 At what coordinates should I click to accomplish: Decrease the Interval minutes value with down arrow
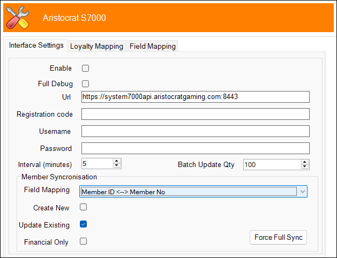(x=117, y=166)
